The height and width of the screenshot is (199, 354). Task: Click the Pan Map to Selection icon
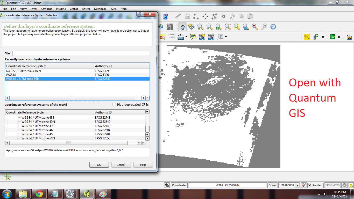click(191, 26)
